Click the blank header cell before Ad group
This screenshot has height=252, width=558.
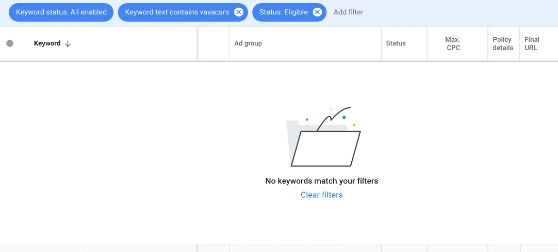[214, 43]
